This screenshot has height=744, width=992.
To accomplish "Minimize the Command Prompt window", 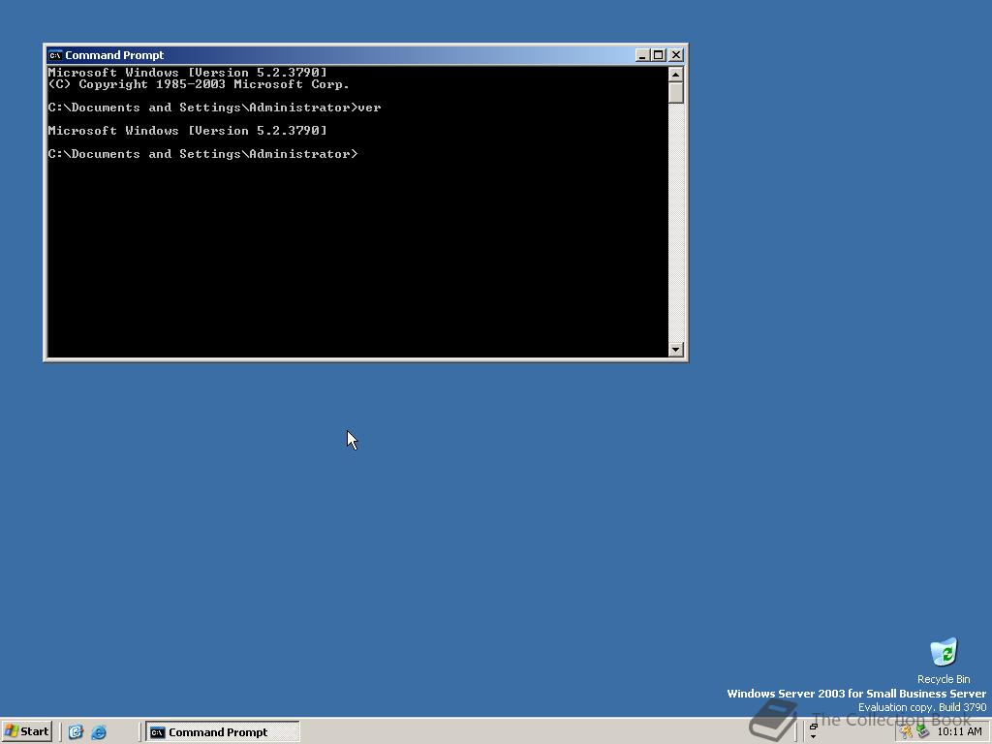I will click(x=642, y=55).
